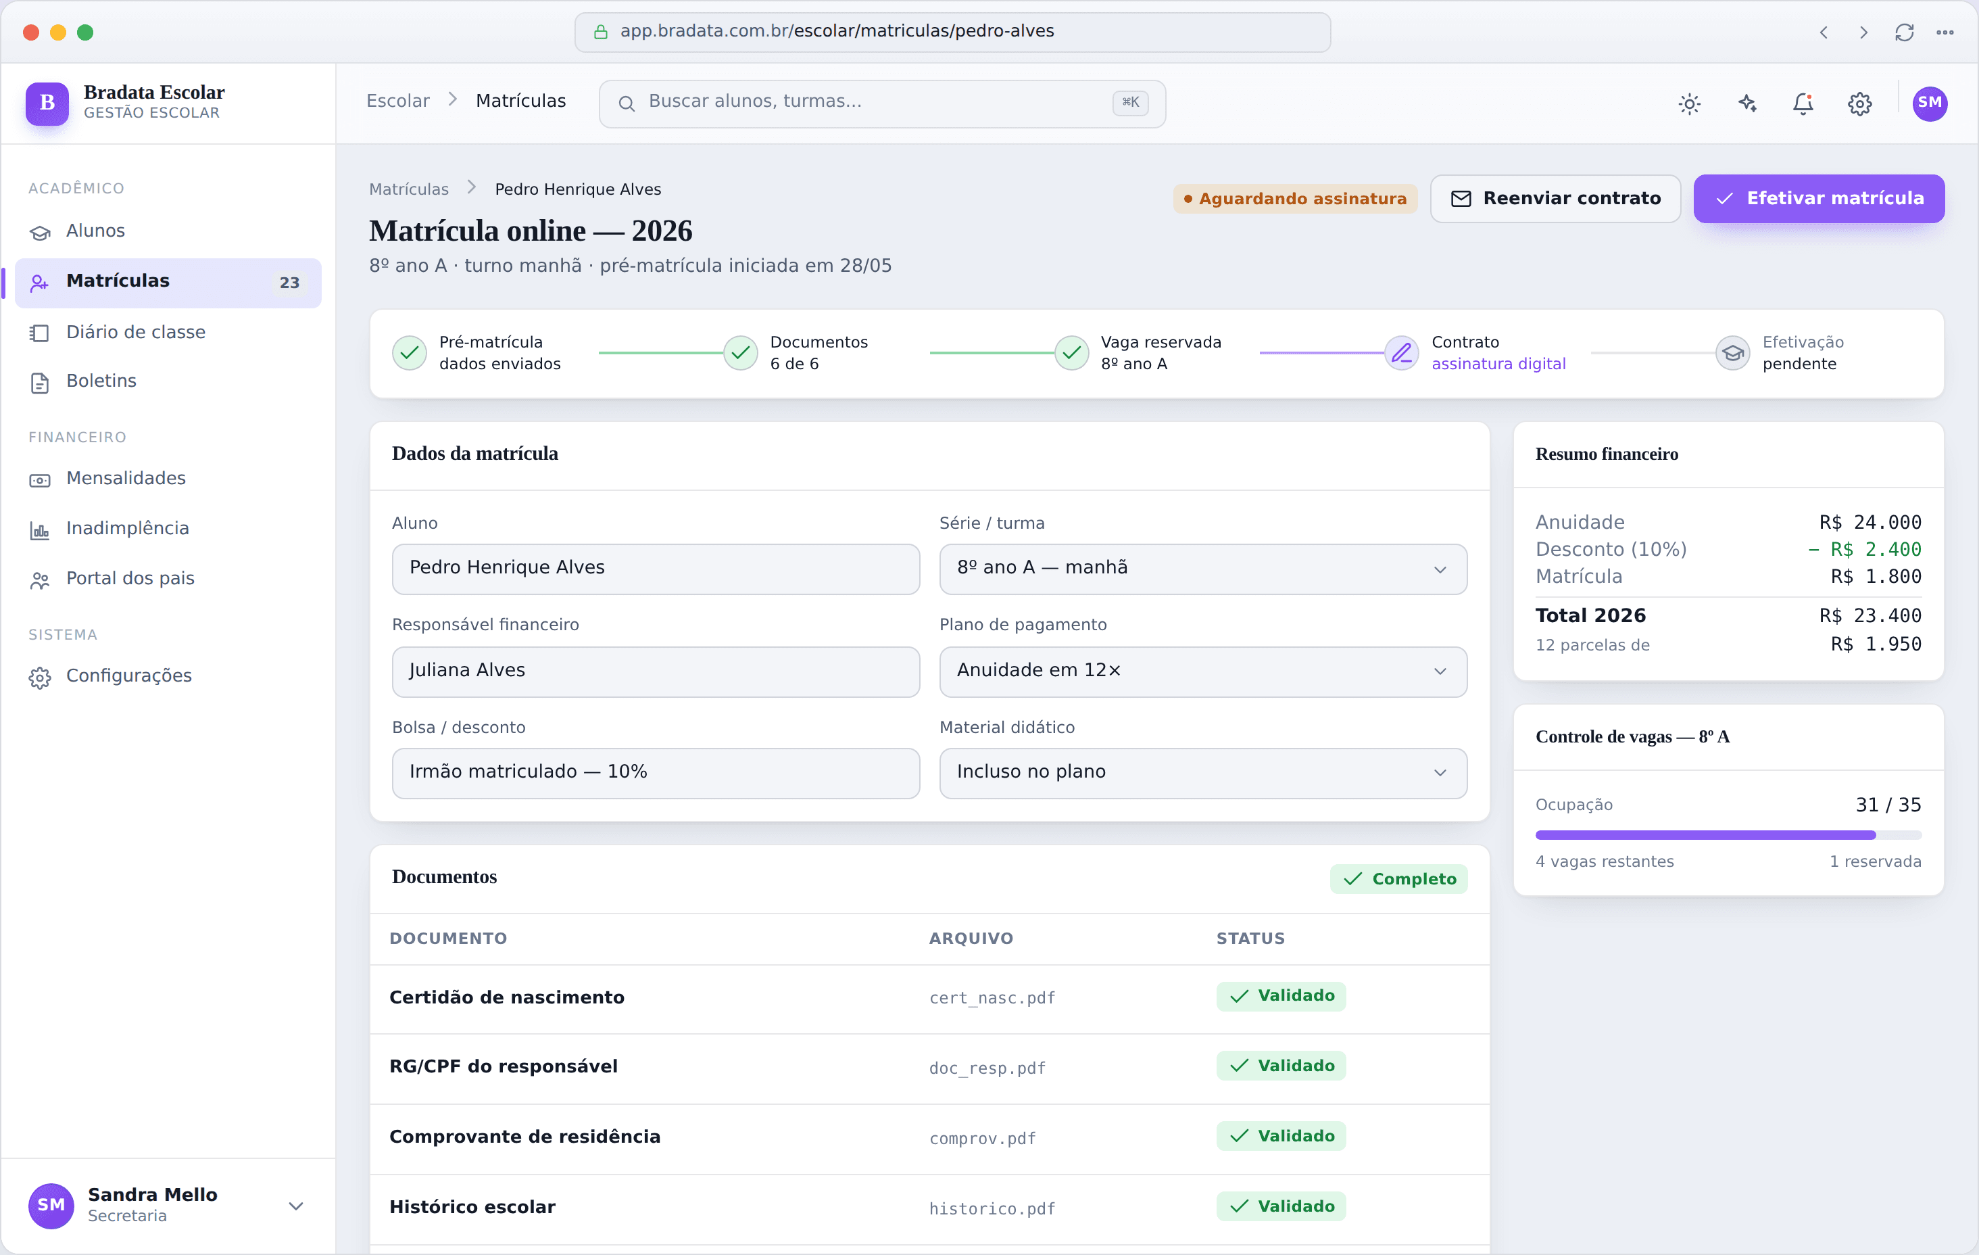Click the Documentos step check icon

[x=741, y=353]
